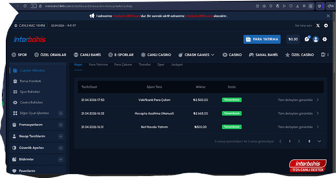View all details for Net Havale Yatırım
Viewport: 336px width, 178px height.
coord(299,127)
